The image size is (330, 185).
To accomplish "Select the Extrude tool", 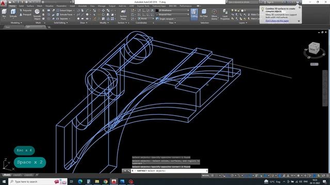I will tap(13, 13).
